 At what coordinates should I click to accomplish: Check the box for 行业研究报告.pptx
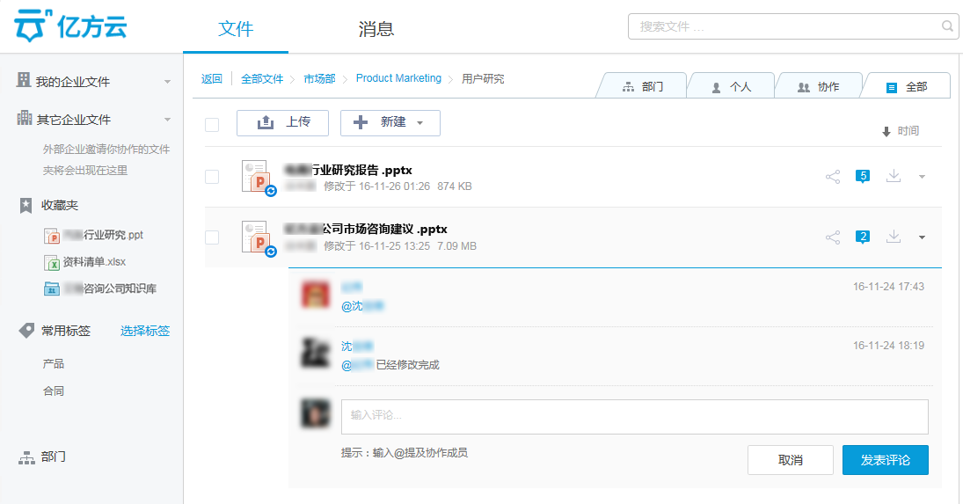point(212,177)
